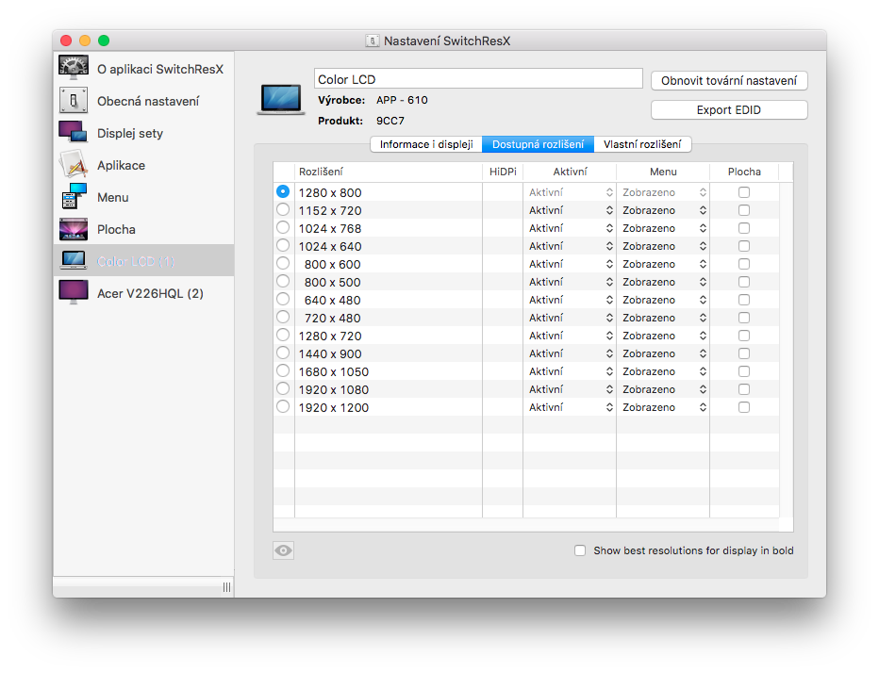The image size is (879, 673).
Task: Open the Menu sidebar icon
Action: tap(74, 197)
